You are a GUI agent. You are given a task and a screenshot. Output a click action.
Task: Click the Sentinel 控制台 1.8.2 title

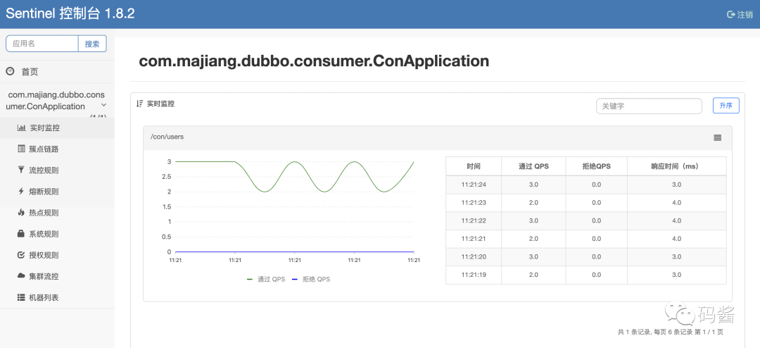pos(70,13)
